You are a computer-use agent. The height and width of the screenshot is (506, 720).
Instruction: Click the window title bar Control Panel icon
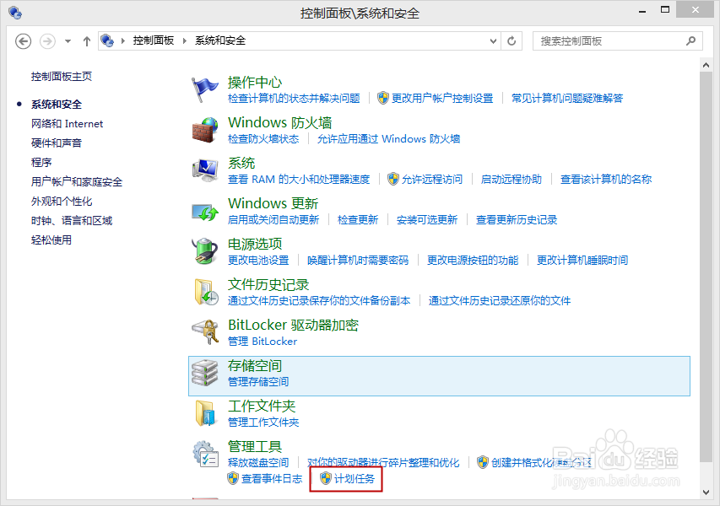[14, 13]
